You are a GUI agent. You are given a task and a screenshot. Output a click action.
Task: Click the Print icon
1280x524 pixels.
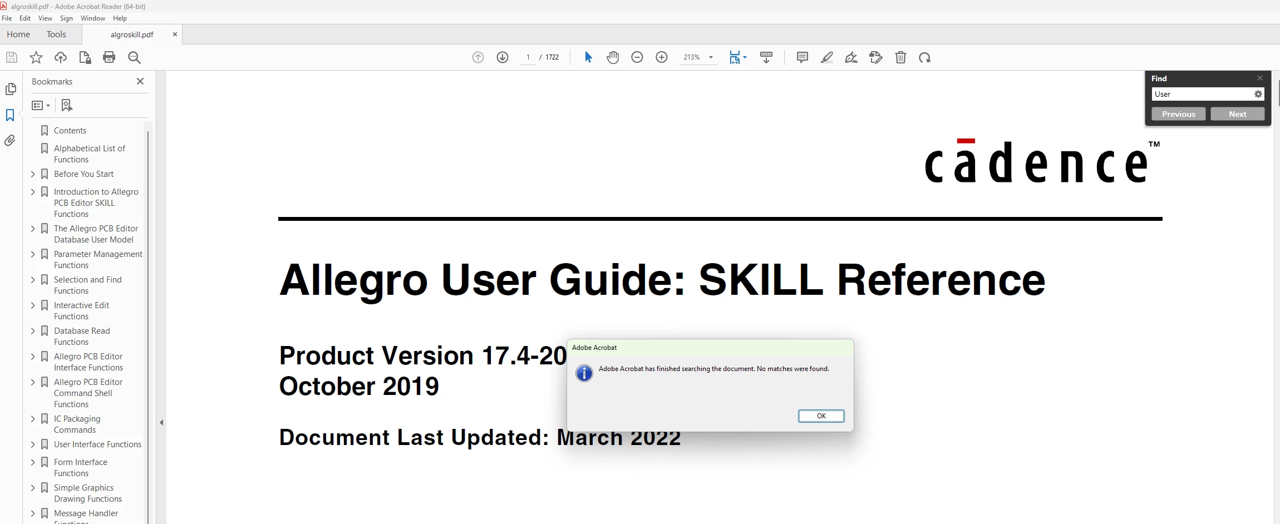(x=109, y=57)
